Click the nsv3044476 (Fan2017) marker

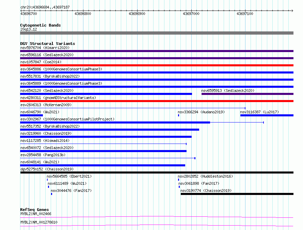click(52, 194)
